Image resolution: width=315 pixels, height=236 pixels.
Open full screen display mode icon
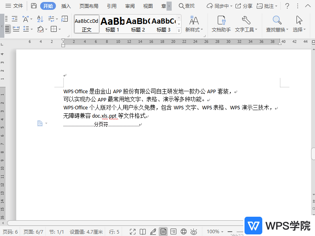[x=133, y=231]
